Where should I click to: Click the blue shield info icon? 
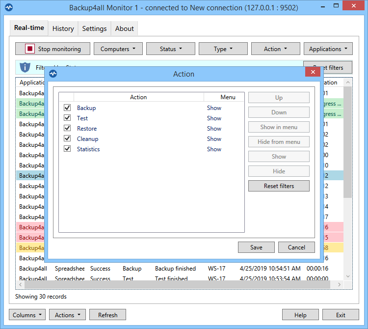tap(25, 67)
